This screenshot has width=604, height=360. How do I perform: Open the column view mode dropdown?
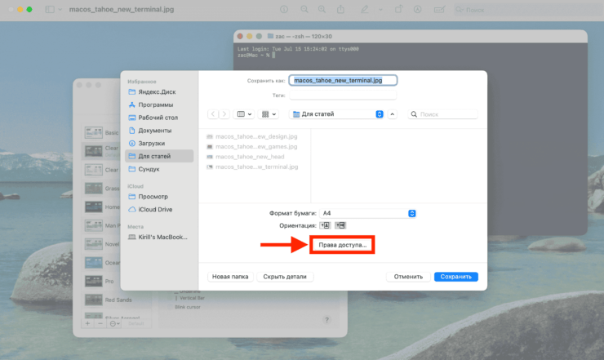[x=244, y=114]
